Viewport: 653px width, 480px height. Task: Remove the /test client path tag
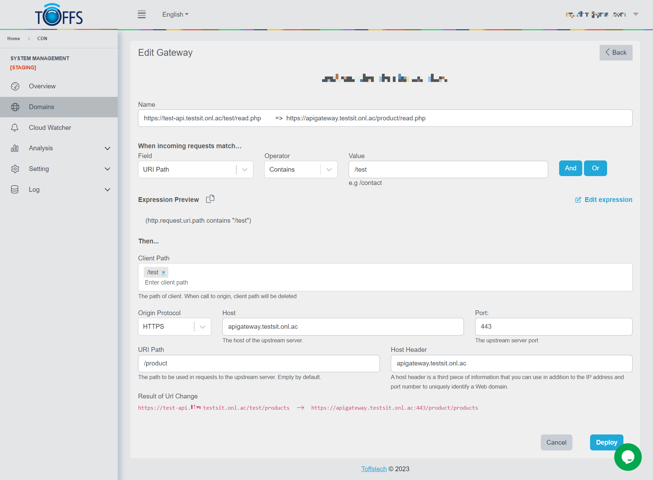tap(164, 272)
